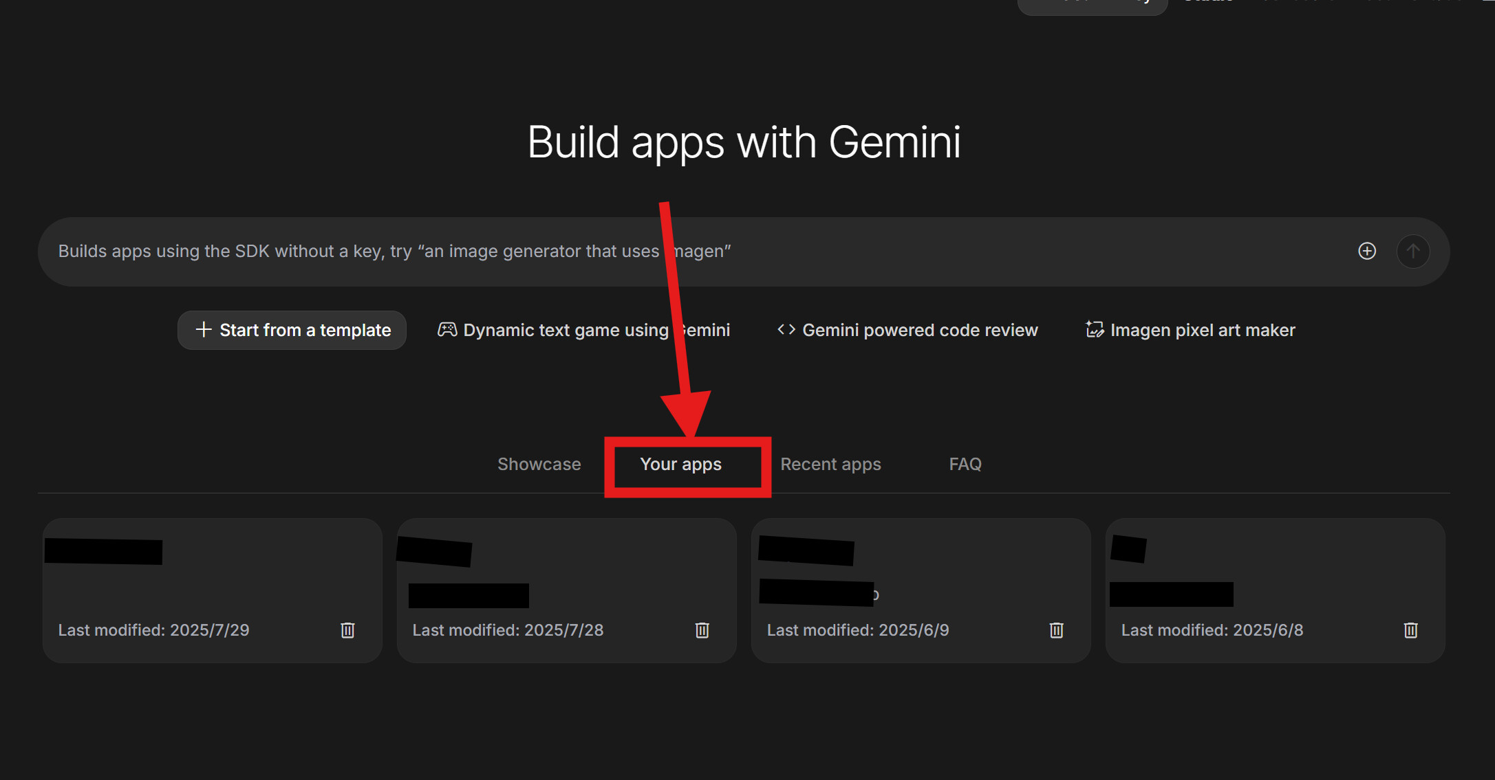
Task: Open the FAQ tab
Action: (965, 465)
